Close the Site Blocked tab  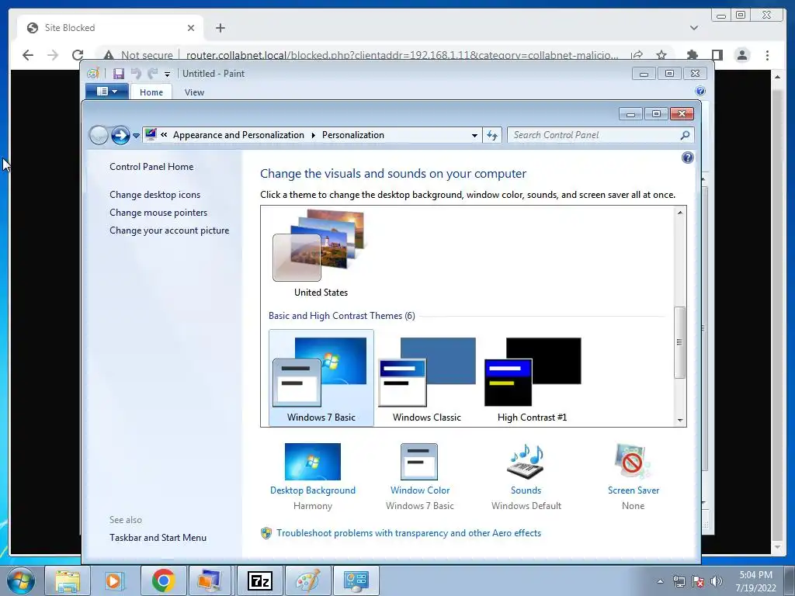(191, 28)
